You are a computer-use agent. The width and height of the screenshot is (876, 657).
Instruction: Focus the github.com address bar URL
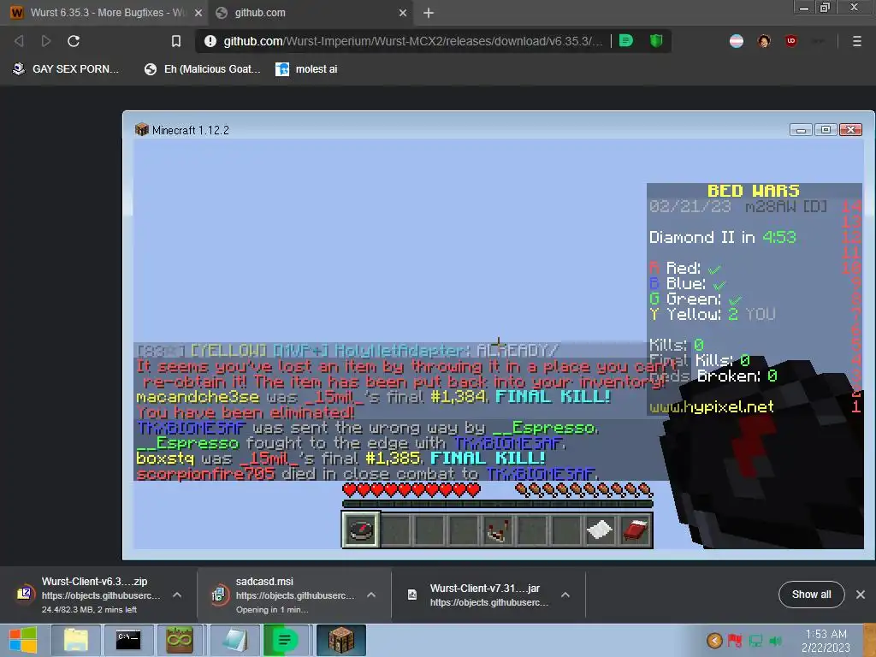click(x=413, y=41)
